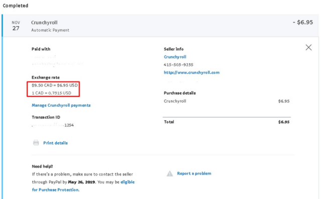This screenshot has height=199, width=321.
Task: Click the Exchange rate label
Action: (x=46, y=78)
